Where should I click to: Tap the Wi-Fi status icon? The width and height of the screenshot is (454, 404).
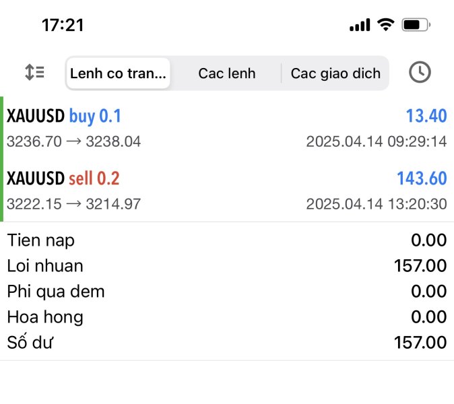385,25
